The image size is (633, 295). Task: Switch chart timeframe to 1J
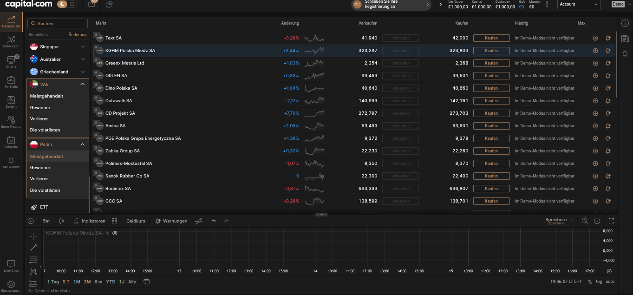pyautogui.click(x=122, y=282)
